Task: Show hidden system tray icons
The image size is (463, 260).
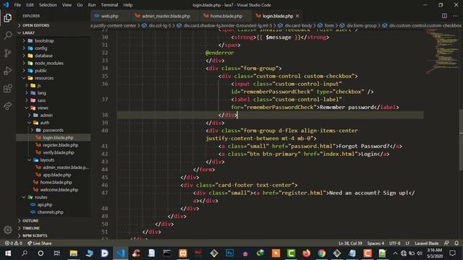Action: 396,253
